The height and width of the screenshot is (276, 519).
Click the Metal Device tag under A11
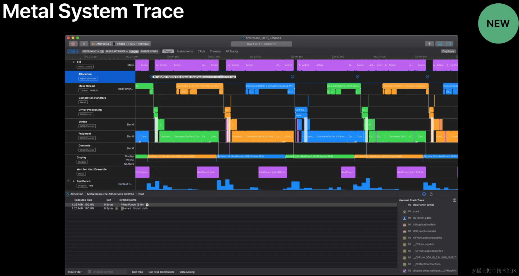pos(85,67)
